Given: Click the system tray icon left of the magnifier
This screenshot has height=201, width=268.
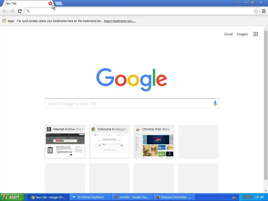Looking at the screenshot, I should click(x=244, y=197).
